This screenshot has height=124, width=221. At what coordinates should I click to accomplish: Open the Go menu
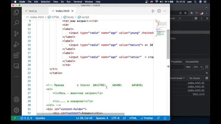[x=62, y=2]
